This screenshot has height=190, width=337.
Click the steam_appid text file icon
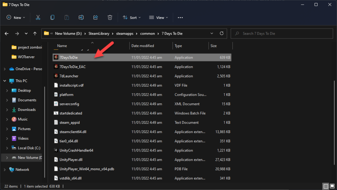click(56, 122)
